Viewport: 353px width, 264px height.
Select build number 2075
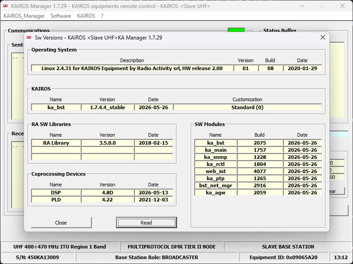[260, 143]
